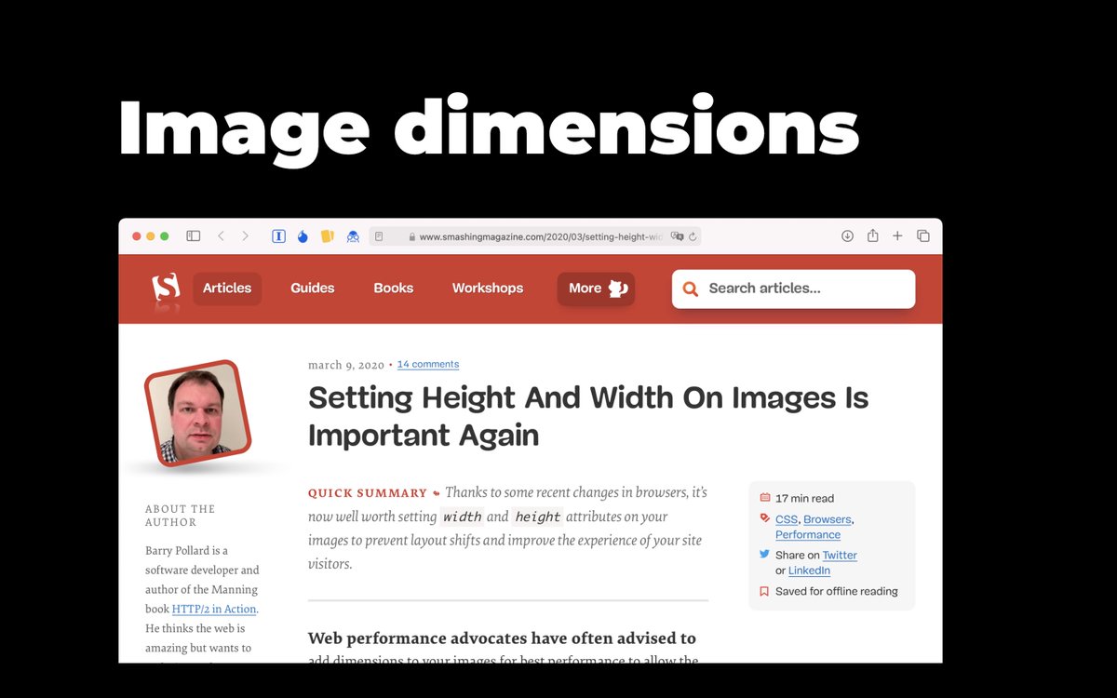Click the Share icon in Safari's toolbar
Viewport: 1117px width, 698px height.
(872, 235)
